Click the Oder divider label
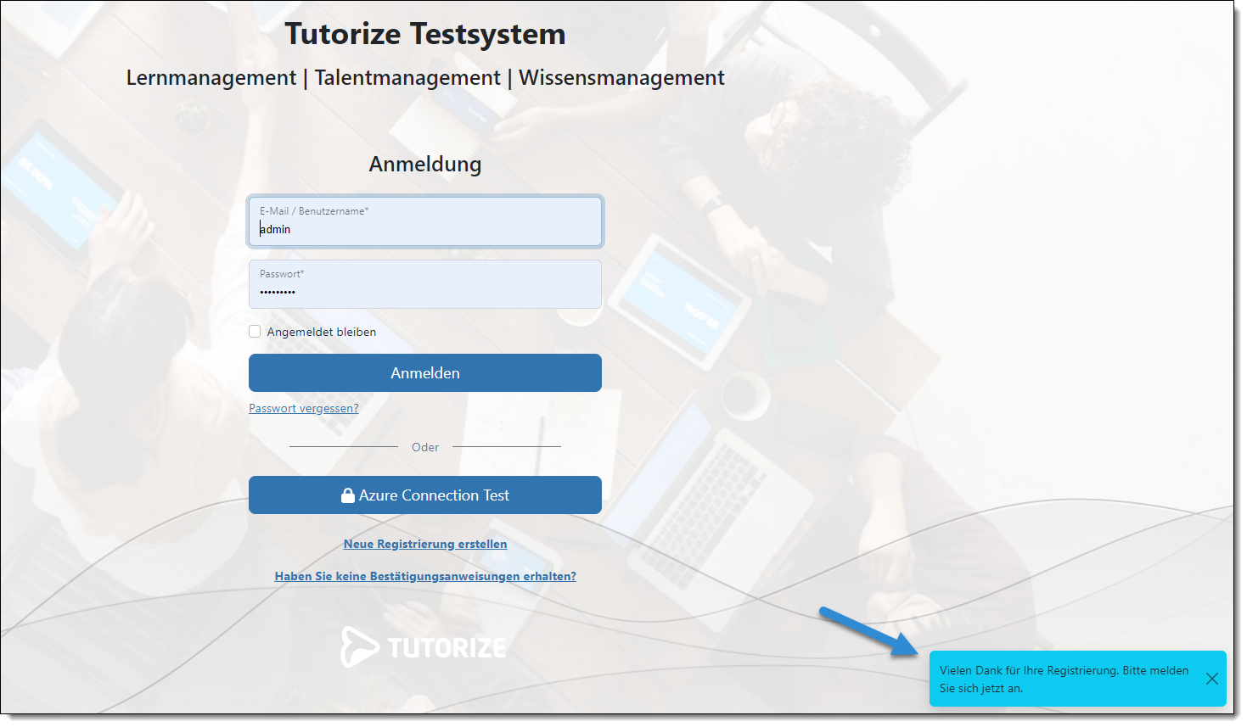Screen dimensions: 1247x727 click(424, 447)
